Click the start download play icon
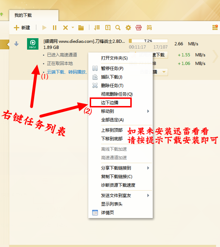Viewport: 220px width, 247px height. click(x=44, y=27)
